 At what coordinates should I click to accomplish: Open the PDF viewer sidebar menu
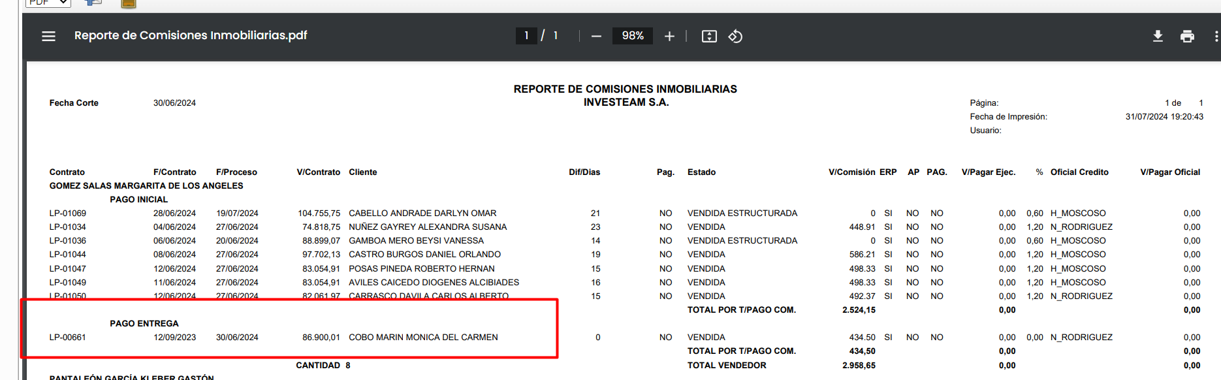[48, 36]
